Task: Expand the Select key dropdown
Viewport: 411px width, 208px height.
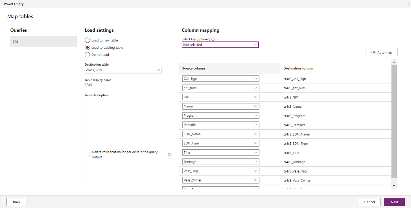Action: 220,45
